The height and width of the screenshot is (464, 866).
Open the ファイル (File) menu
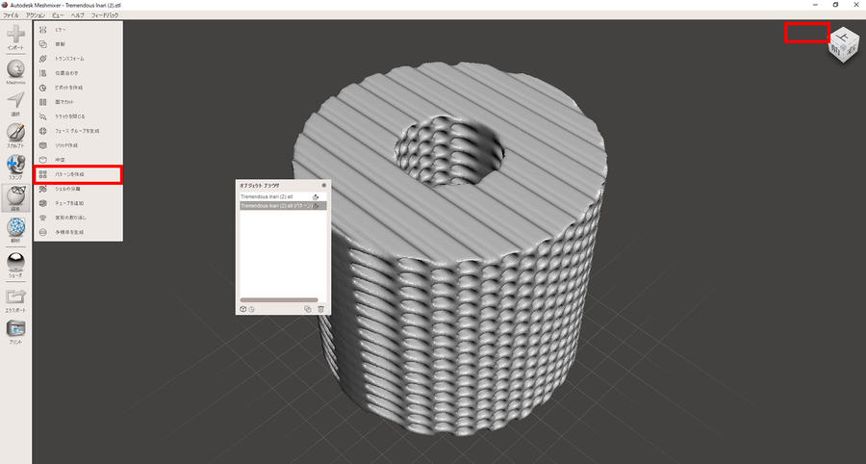tap(11, 16)
